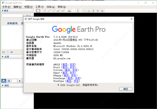Click the 8258 MB video memory value
The width and height of the screenshot is (157, 109).
(58, 55)
